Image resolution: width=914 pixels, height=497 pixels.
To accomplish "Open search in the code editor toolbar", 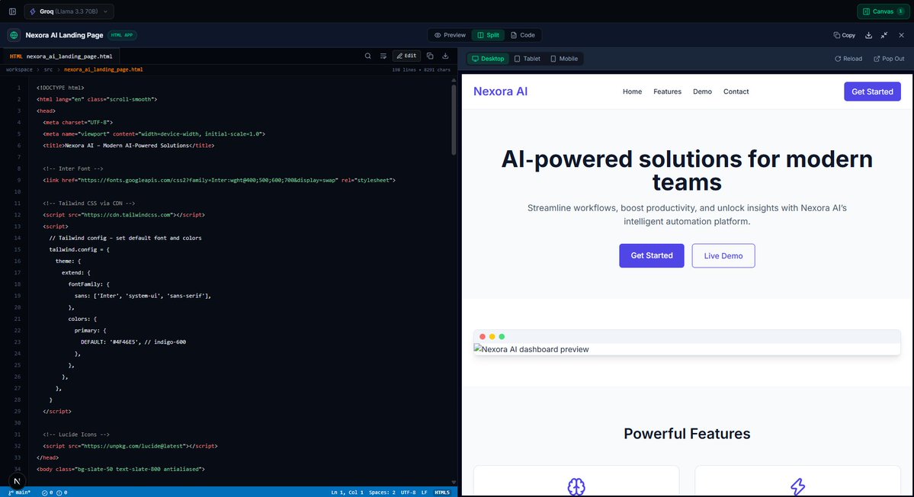I will point(368,56).
